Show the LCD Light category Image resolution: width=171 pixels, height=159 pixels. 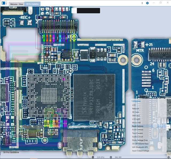(x=136, y=119)
